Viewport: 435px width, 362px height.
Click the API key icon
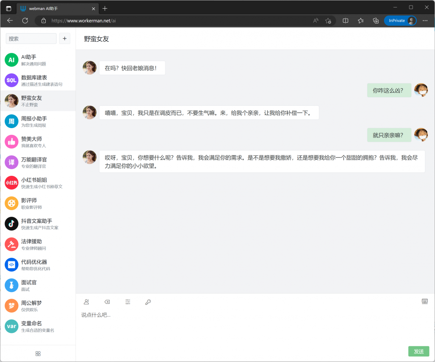pyautogui.click(x=148, y=302)
